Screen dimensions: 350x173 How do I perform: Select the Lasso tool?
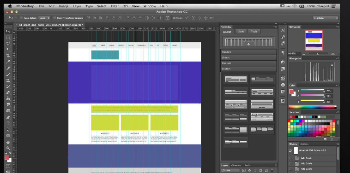point(8,43)
